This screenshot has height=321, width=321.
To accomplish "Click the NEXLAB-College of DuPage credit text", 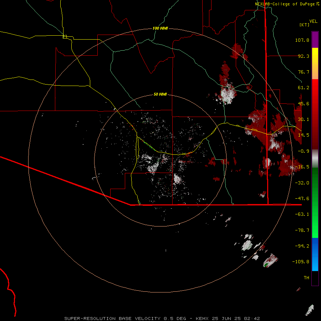I will tap(285, 4).
